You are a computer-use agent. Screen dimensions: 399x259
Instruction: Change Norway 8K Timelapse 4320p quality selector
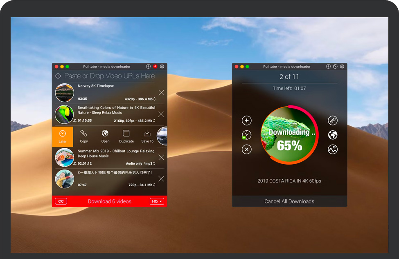pyautogui.click(x=140, y=99)
